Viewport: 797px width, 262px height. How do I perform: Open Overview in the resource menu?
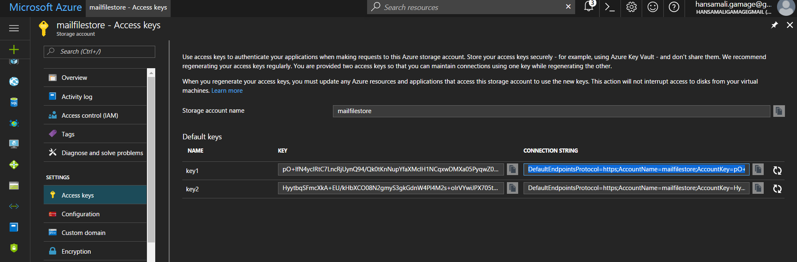click(95, 78)
